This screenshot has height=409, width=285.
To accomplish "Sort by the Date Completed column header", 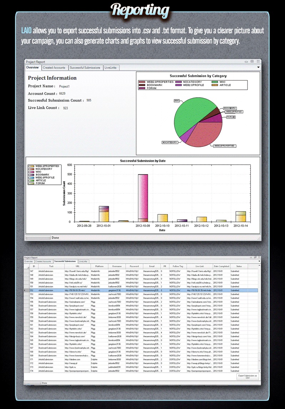I will click(x=222, y=266).
